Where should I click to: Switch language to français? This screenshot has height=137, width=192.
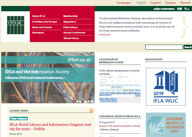click(x=170, y=3)
